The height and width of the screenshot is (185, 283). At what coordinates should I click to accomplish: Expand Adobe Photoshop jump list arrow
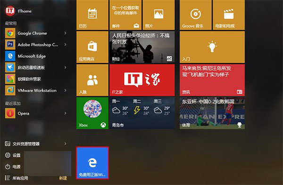pos(66,45)
